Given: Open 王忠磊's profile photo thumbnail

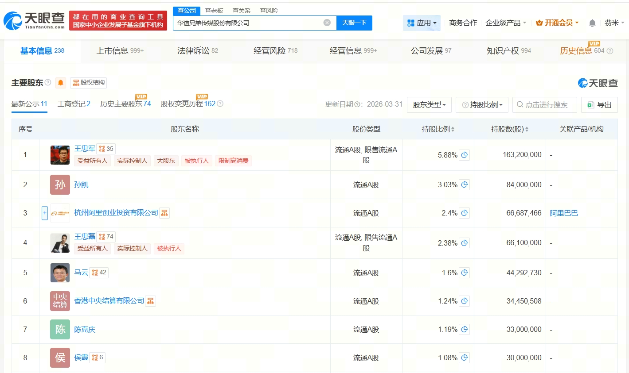Looking at the screenshot, I should click(60, 243).
